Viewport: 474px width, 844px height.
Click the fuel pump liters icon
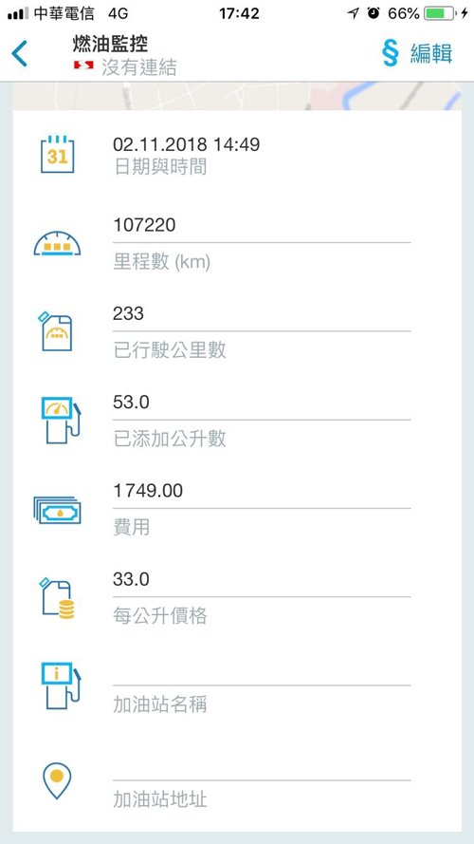pos(61,420)
